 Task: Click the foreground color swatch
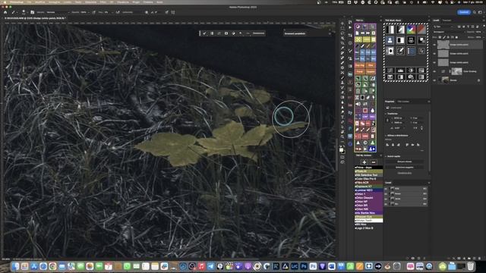(x=341, y=150)
